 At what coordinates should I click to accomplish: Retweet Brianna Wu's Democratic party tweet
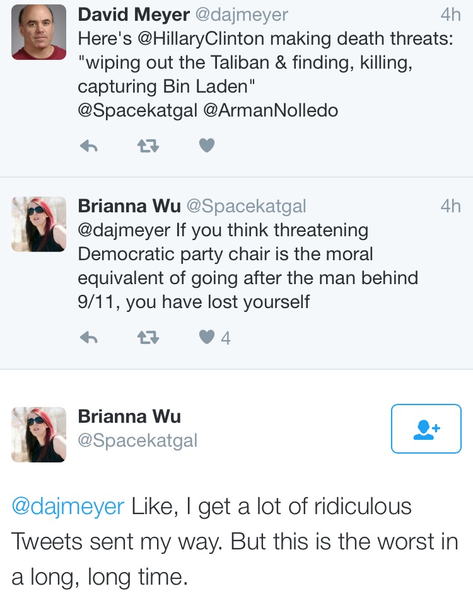pos(148,338)
